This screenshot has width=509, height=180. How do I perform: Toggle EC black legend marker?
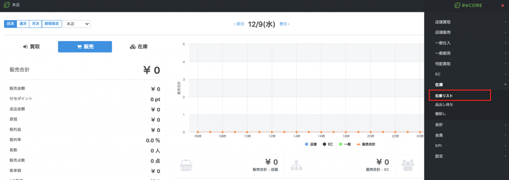[324, 144]
